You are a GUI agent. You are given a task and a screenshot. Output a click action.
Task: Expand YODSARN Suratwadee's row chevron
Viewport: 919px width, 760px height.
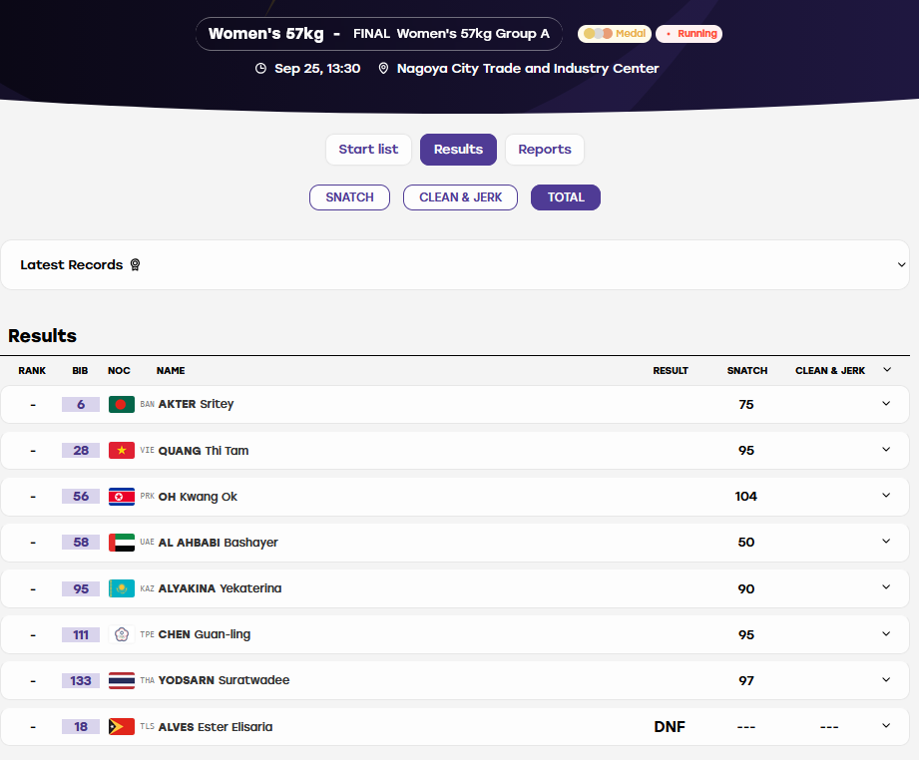click(x=886, y=680)
